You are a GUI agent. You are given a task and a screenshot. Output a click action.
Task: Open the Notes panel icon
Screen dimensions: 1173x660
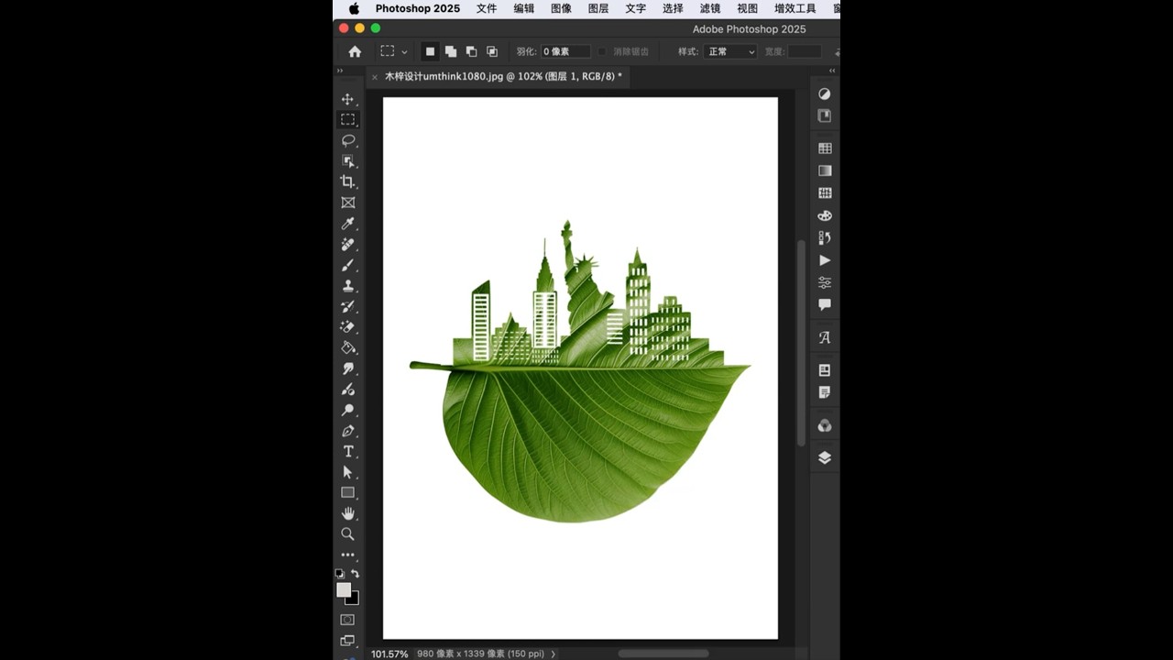click(825, 392)
